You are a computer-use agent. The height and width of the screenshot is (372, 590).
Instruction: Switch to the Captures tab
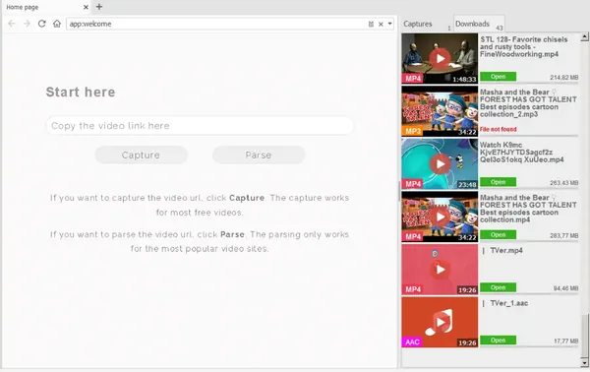418,24
